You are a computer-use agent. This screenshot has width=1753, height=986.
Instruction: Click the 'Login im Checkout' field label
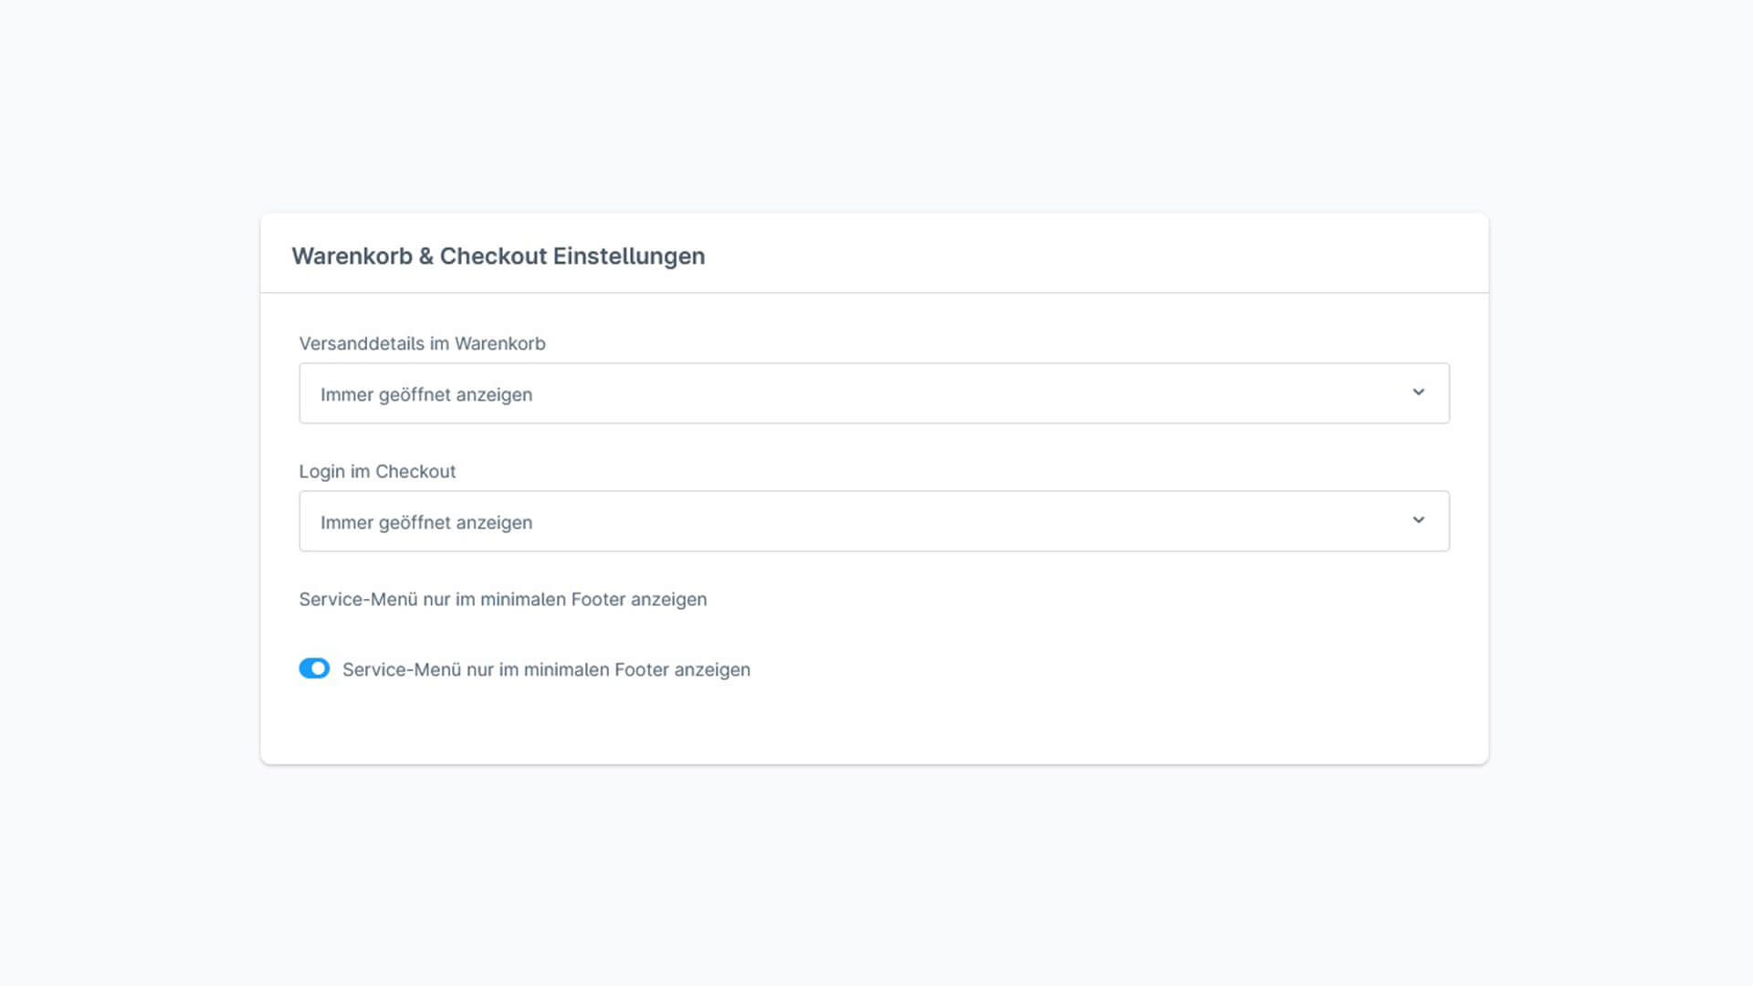pyautogui.click(x=377, y=471)
